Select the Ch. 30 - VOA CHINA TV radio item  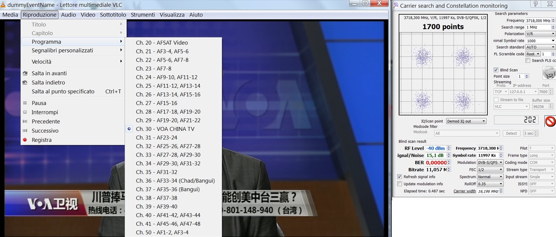(173, 129)
